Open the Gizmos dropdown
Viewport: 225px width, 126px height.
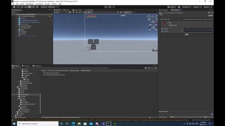(x=128, y=12)
